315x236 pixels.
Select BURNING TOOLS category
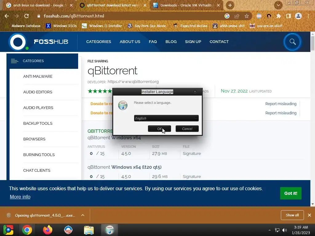[x=39, y=155]
